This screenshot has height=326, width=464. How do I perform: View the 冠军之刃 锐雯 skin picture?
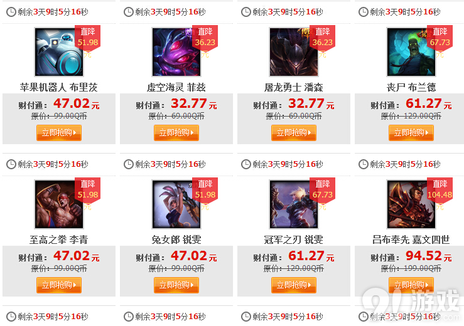point(294,204)
